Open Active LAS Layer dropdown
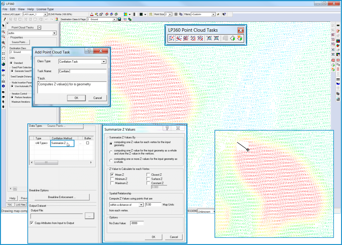 tap(45, 14)
